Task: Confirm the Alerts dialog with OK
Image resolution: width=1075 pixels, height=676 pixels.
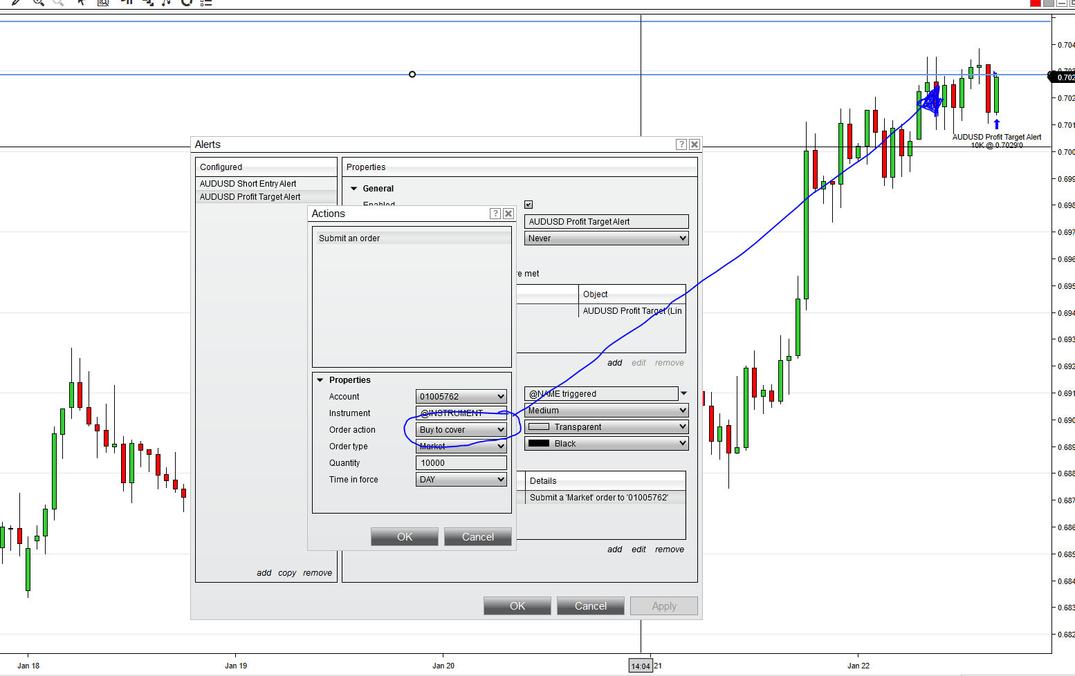Action: coord(517,606)
